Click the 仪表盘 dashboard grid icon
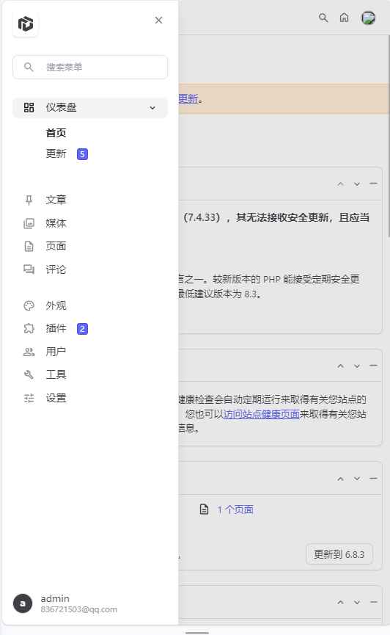The height and width of the screenshot is (635, 390). pos(29,107)
